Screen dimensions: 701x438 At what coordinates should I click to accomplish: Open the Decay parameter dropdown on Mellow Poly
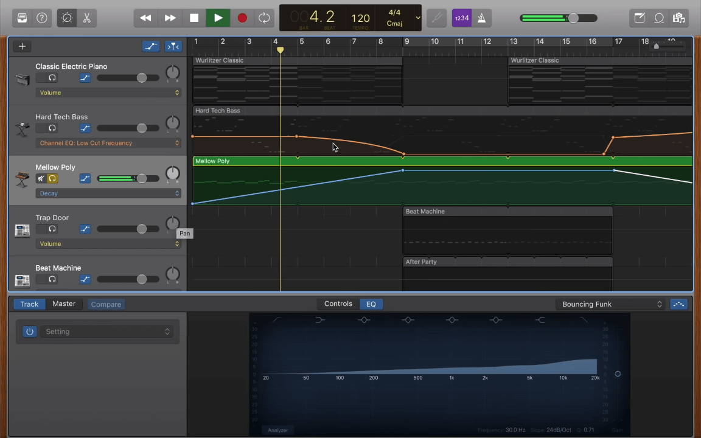pos(108,193)
